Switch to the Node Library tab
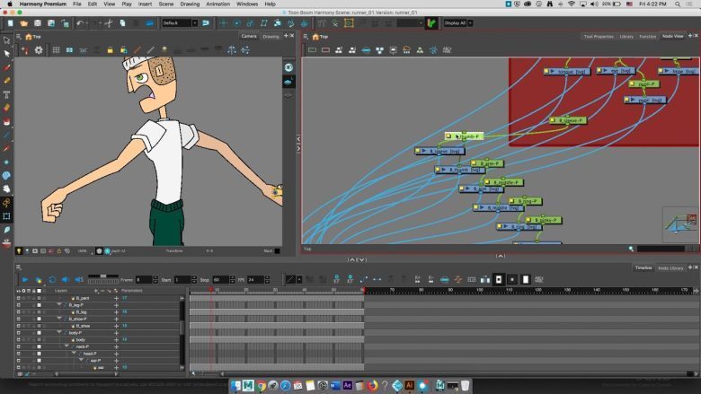This screenshot has width=701, height=394. (x=670, y=268)
